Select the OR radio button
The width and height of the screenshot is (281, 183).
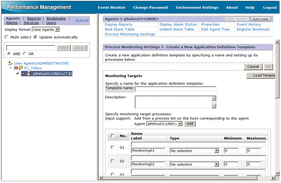25,54
